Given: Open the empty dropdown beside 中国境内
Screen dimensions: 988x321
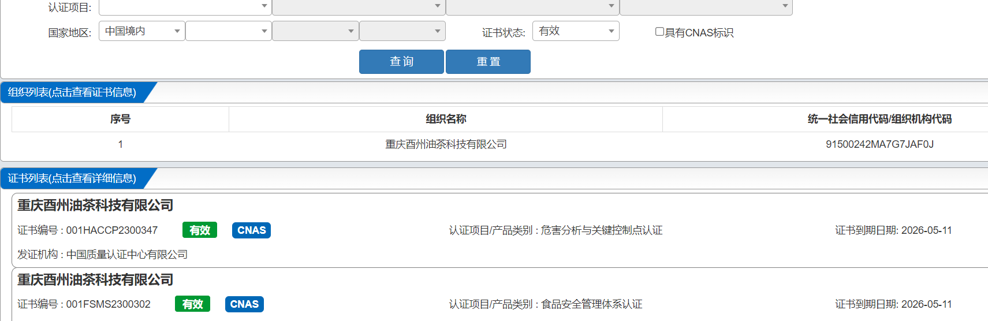Looking at the screenshot, I should 229,31.
